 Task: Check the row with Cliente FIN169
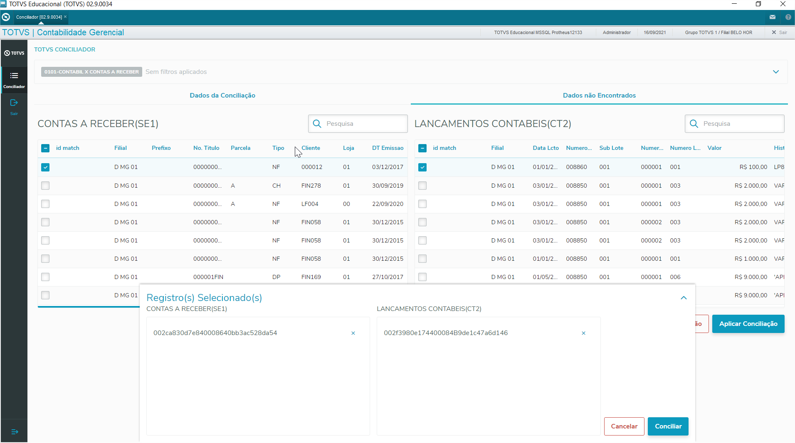(45, 277)
